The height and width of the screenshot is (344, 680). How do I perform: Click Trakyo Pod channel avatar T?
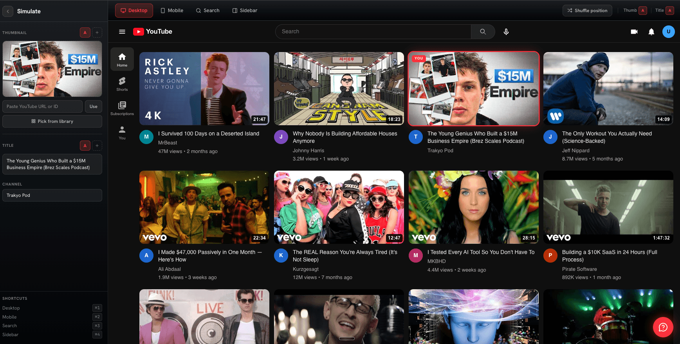[x=416, y=137]
